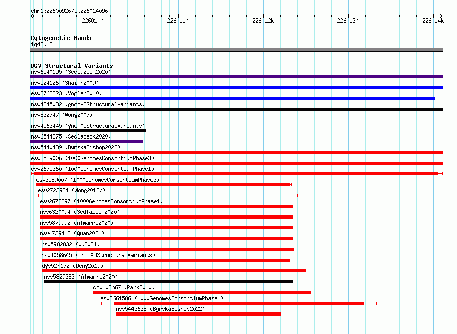Click the Cytogenetic Bands track title
The height and width of the screenshot is (334, 457).
tap(61, 38)
